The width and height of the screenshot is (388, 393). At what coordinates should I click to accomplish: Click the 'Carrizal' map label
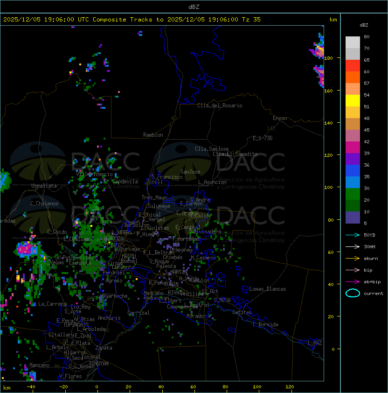139,313
